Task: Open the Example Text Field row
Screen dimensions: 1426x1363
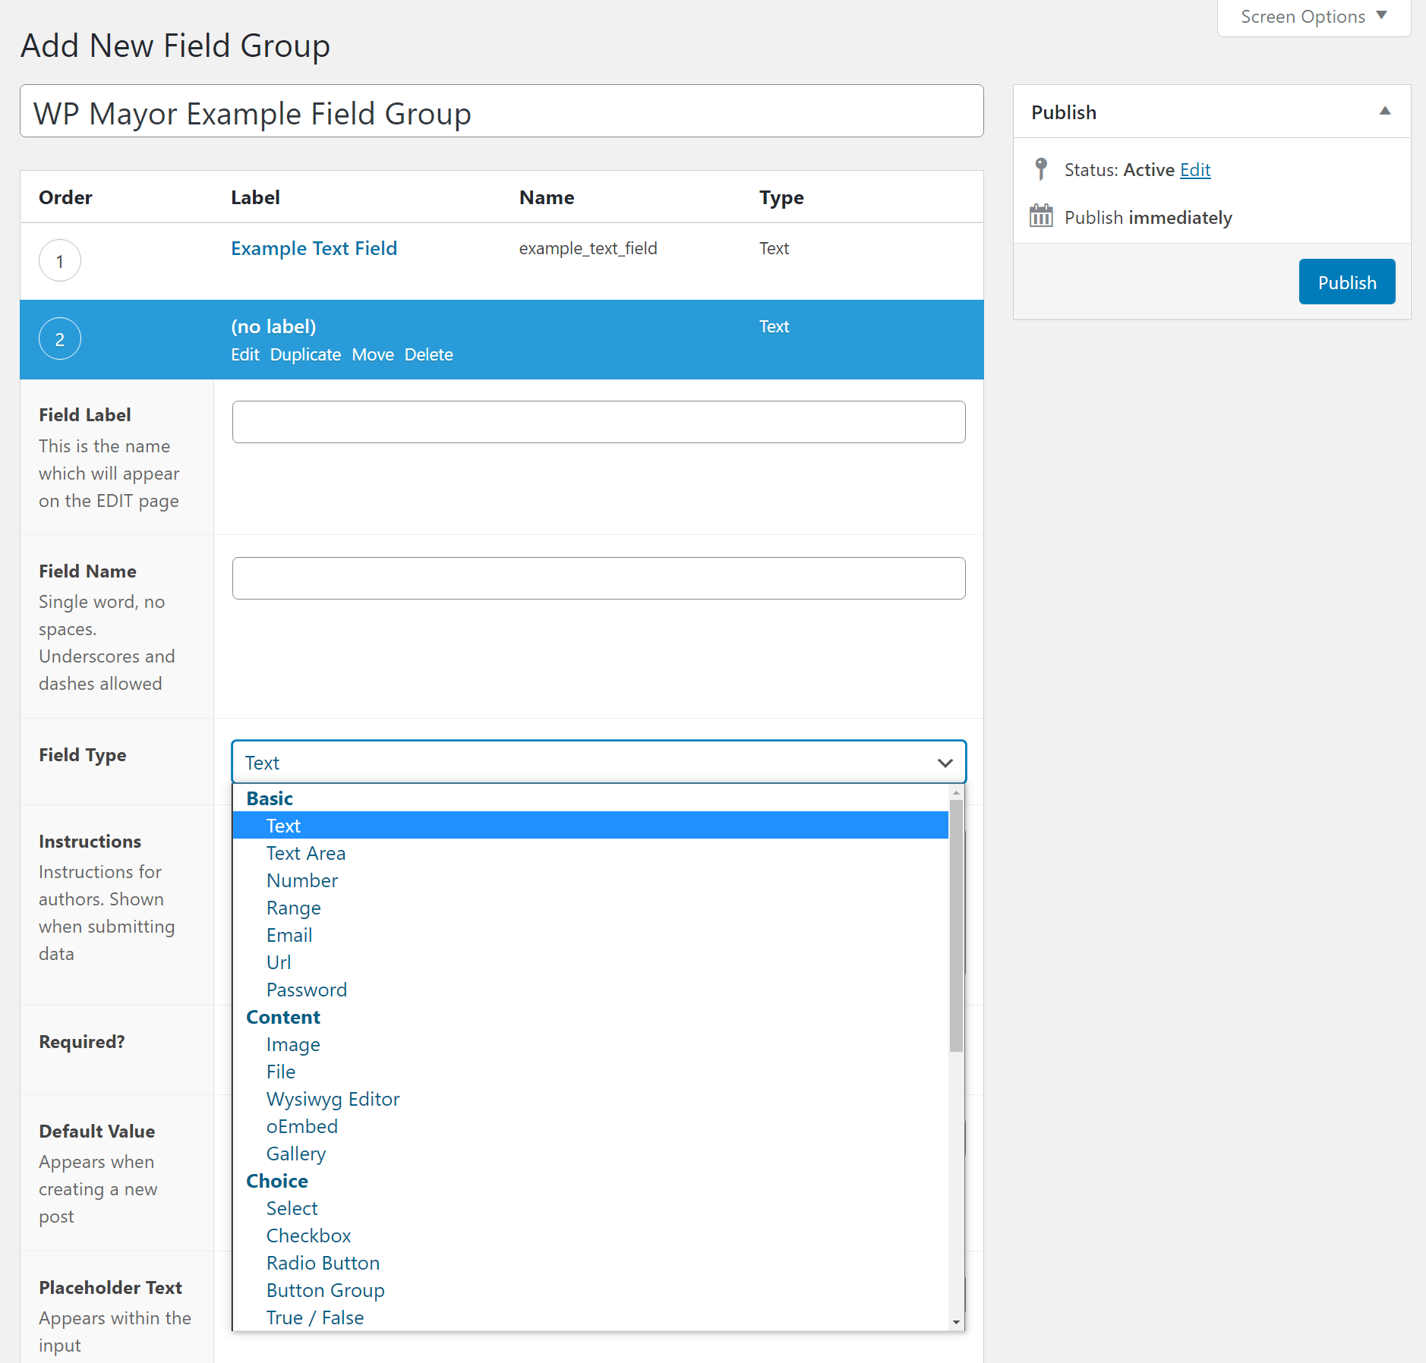Action: [x=314, y=248]
